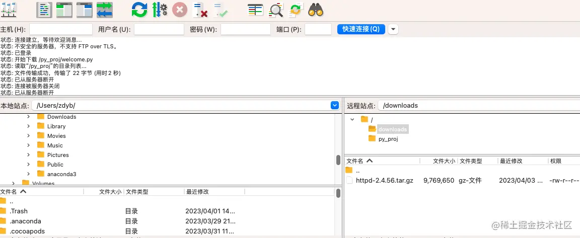This screenshot has width=580, height=238.
Task: Toggle processing of the transfer queue
Action: click(160, 10)
